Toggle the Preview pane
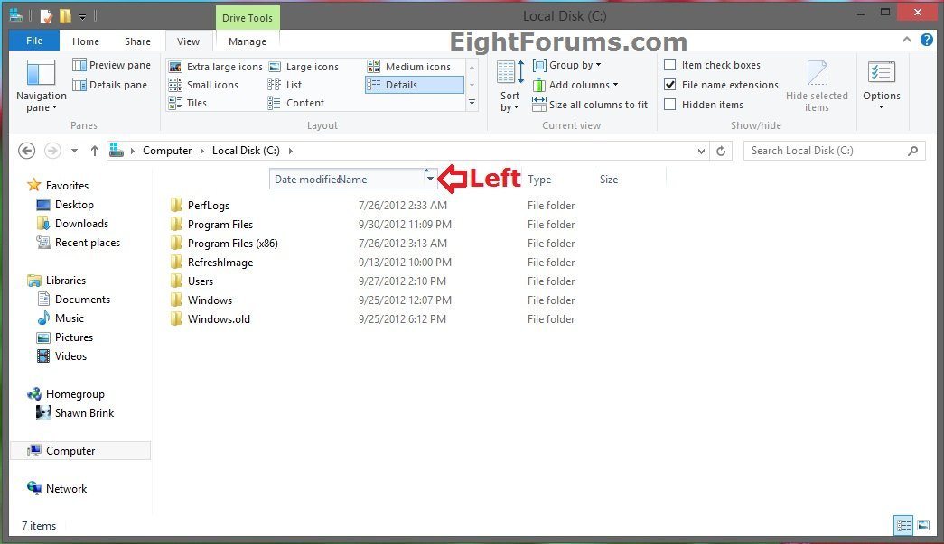The width and height of the screenshot is (944, 544). (x=111, y=65)
